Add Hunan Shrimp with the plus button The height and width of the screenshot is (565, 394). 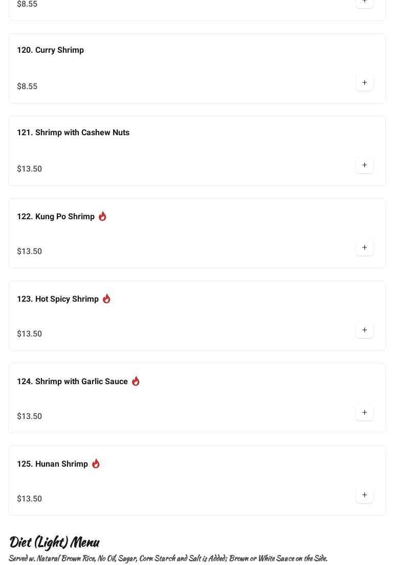coord(364,495)
